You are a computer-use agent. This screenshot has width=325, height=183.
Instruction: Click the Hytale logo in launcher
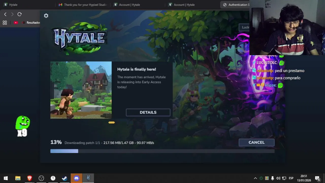coord(80,38)
